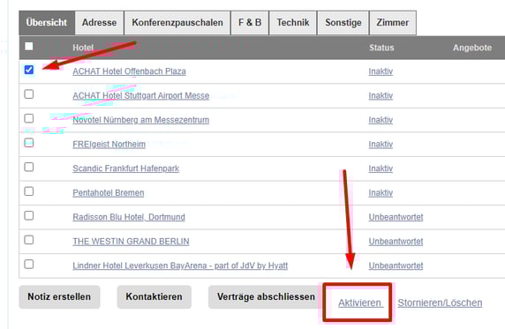
Task: Select THE WESTIN GRAND BERLIN checkbox
Action: (x=29, y=240)
